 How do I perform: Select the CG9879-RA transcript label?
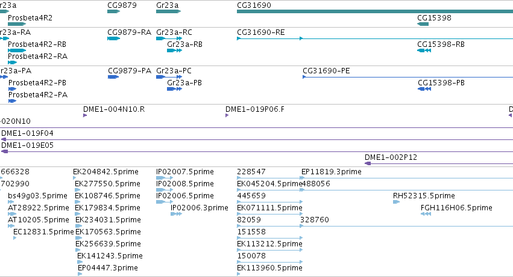(x=129, y=32)
